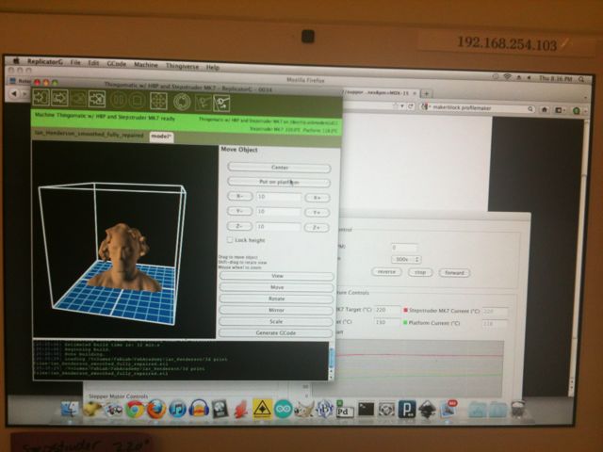Screen dimensions: 603x452
Task: Open Finder from the dock
Action: pos(71,410)
